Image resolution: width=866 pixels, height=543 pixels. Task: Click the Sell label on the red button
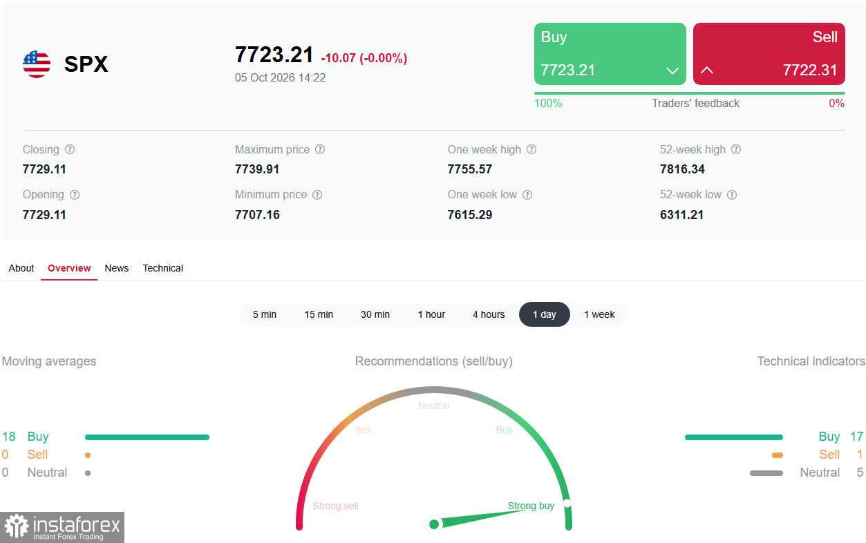[x=825, y=37]
